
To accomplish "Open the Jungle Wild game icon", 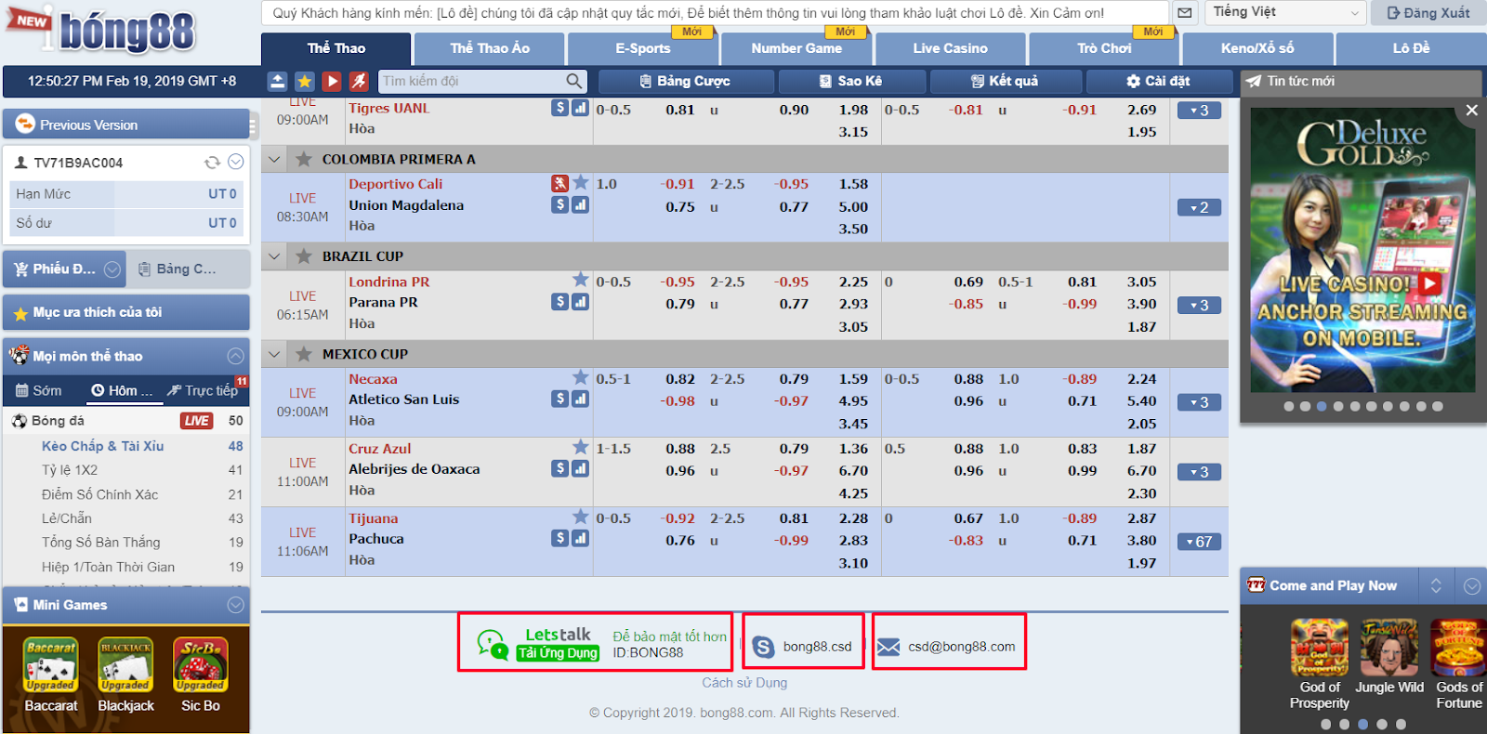I will tap(1389, 648).
